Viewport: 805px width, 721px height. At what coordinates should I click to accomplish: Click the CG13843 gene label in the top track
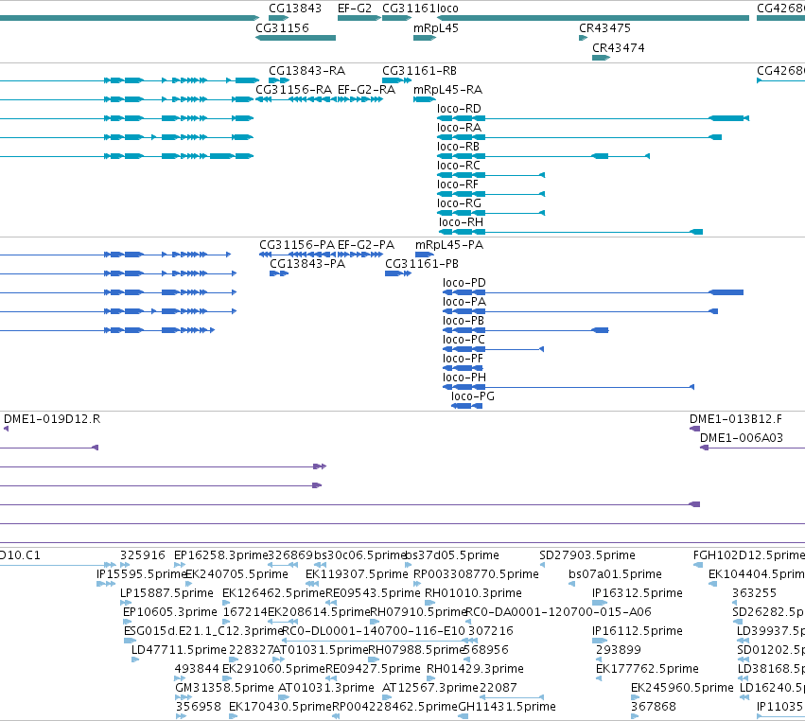[295, 9]
